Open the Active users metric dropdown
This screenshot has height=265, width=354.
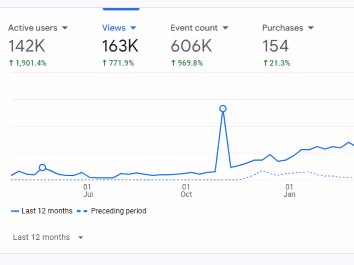65,27
